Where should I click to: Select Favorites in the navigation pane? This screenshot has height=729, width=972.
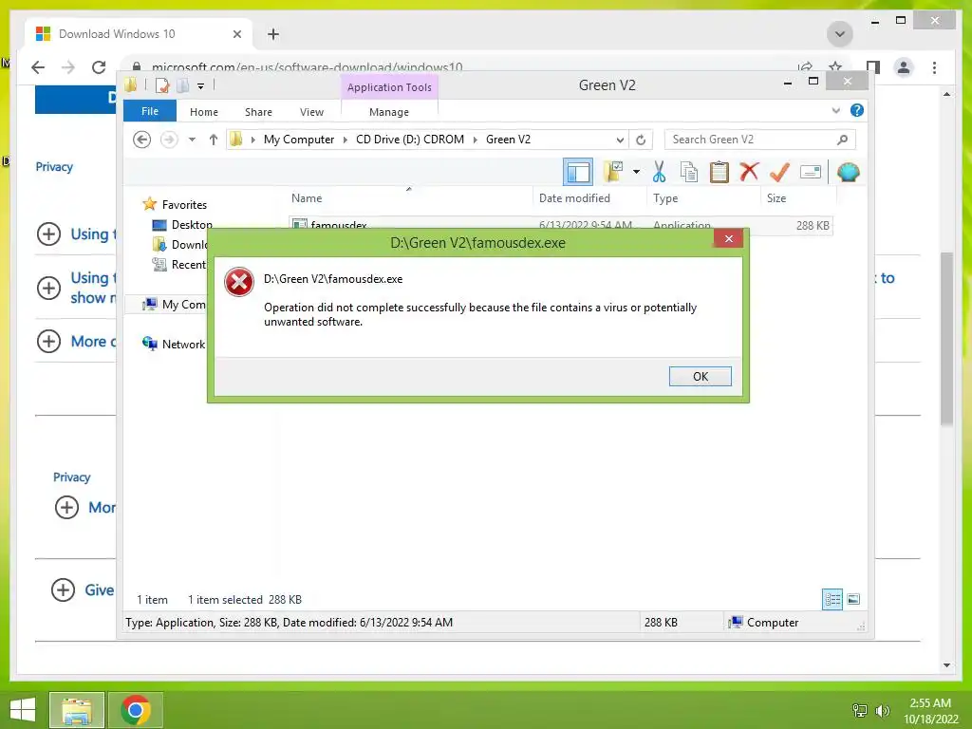[184, 205]
